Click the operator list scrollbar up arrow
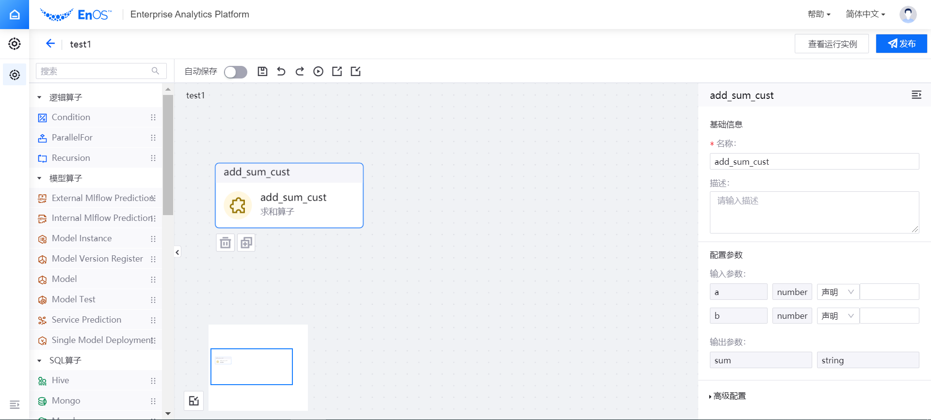Image resolution: width=931 pixels, height=420 pixels. 168,89
